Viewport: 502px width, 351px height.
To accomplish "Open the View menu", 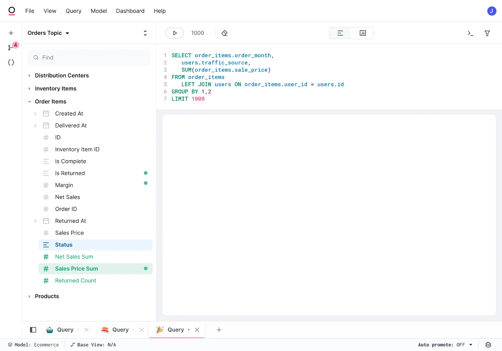I will click(50, 11).
